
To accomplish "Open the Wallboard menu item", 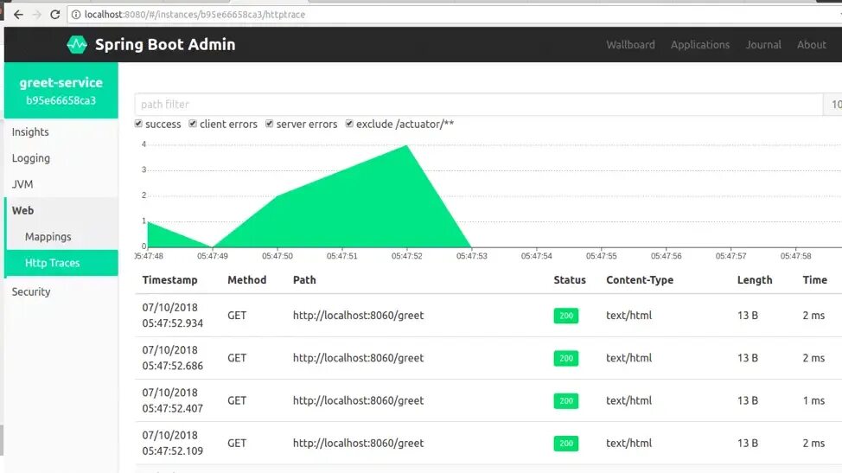I will click(630, 45).
